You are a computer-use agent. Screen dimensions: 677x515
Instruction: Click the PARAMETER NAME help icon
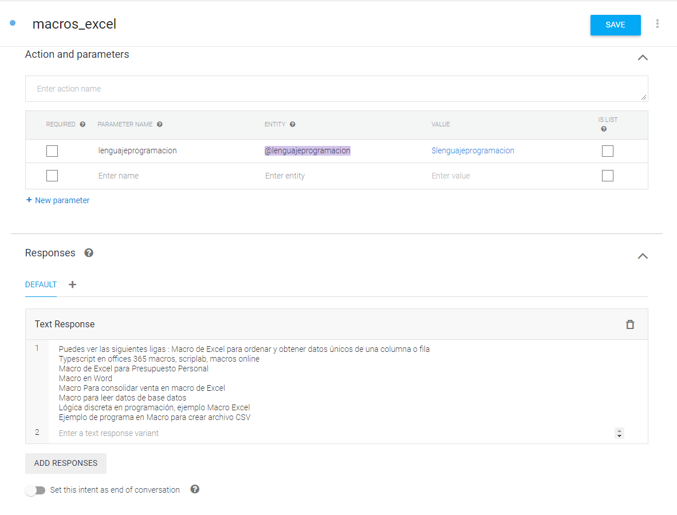pyautogui.click(x=160, y=124)
